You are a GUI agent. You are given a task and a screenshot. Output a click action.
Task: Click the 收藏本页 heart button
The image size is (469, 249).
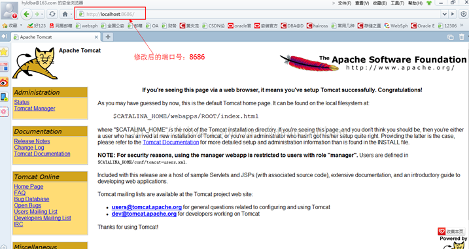451,231
